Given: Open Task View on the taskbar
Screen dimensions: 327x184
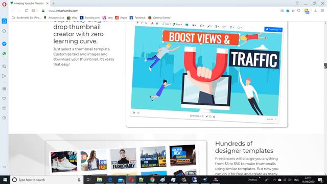Looking at the screenshot, I should tap(88, 179).
